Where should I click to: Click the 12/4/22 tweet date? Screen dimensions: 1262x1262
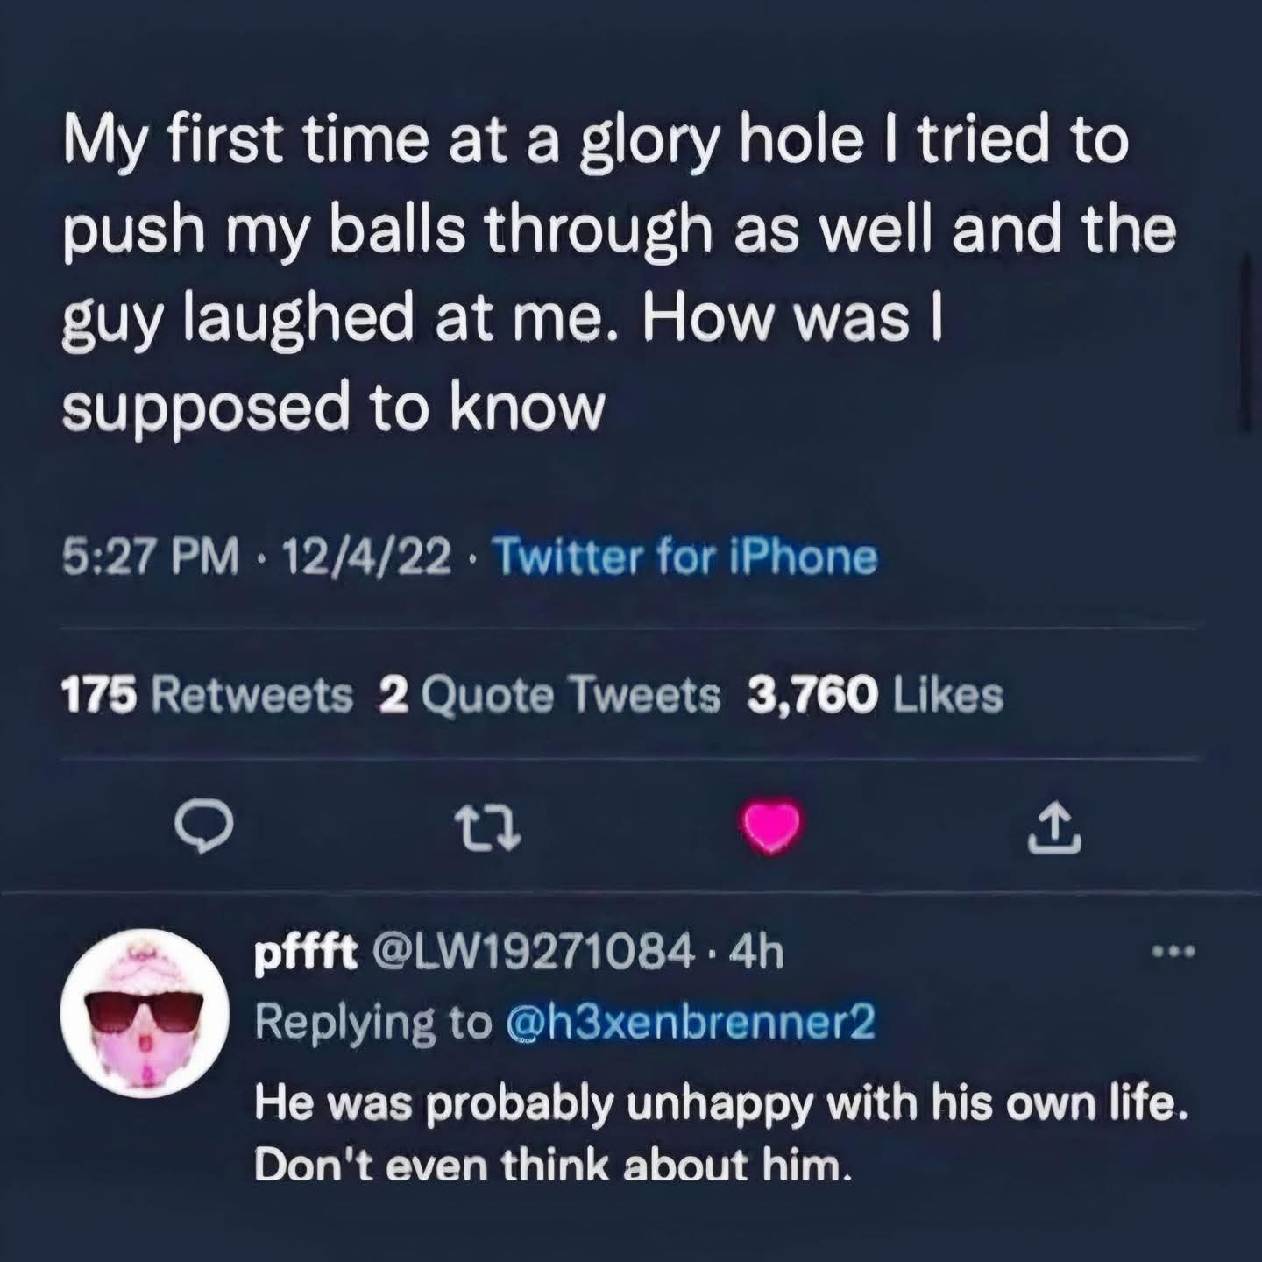[x=365, y=557]
